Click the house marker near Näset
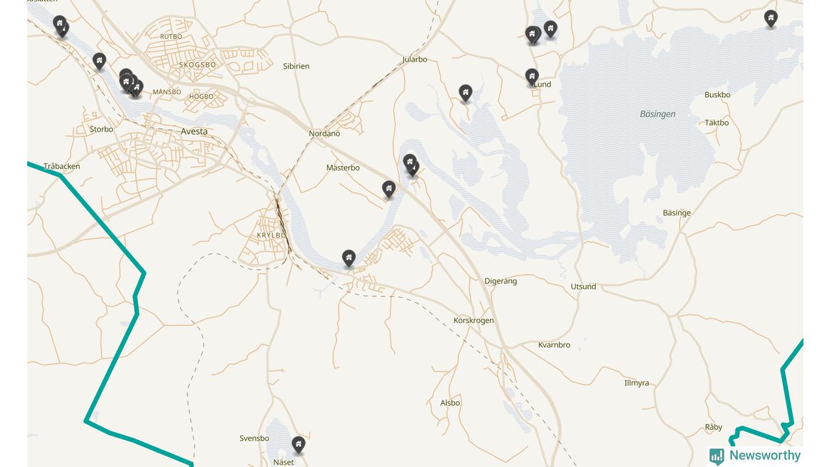The height and width of the screenshot is (467, 830). point(298,444)
